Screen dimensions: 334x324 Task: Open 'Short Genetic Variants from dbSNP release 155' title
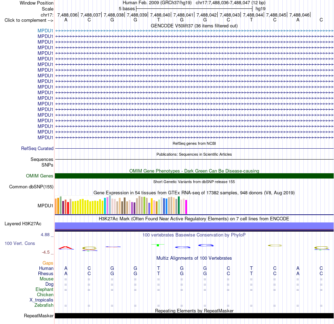point(194,182)
